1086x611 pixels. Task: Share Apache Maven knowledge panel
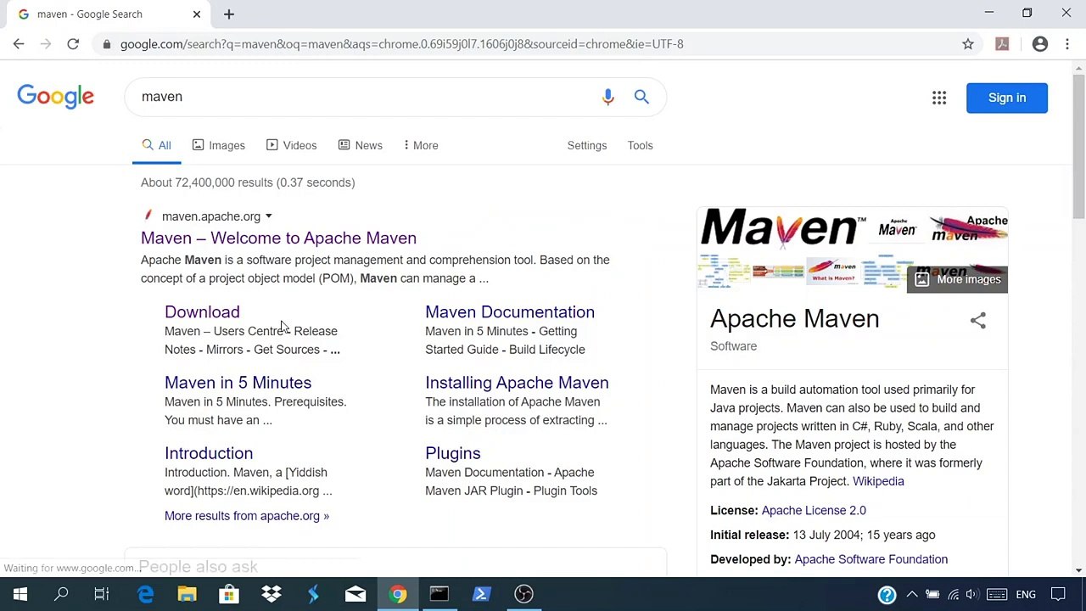[x=978, y=321]
